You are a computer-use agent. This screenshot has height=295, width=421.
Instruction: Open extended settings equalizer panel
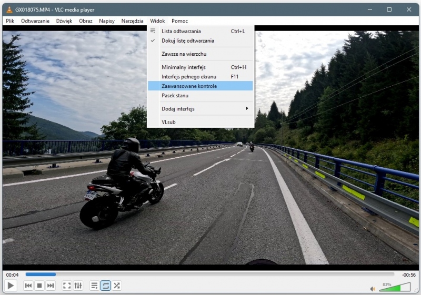(78, 286)
